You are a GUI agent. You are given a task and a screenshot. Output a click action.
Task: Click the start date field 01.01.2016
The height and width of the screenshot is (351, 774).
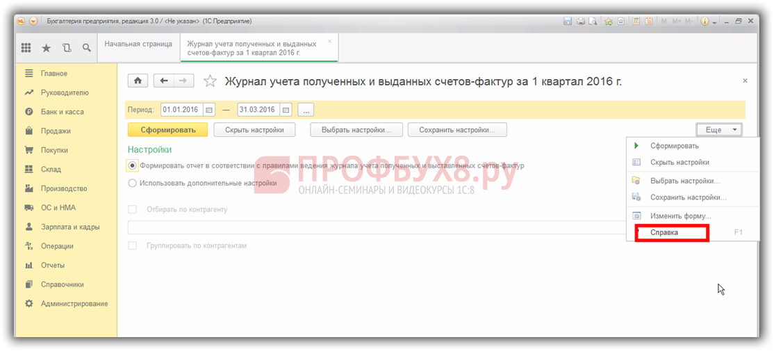pos(183,110)
